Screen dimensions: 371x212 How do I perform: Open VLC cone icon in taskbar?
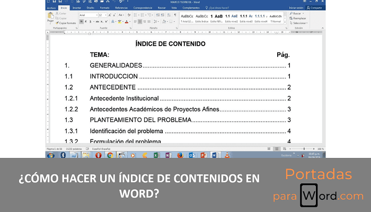coord(227,155)
